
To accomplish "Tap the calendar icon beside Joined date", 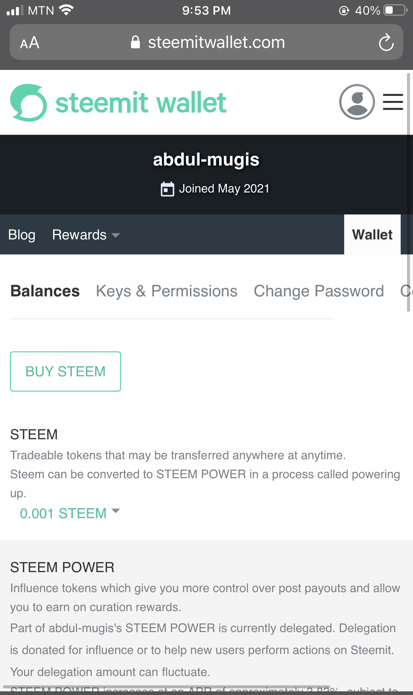I will tap(167, 189).
